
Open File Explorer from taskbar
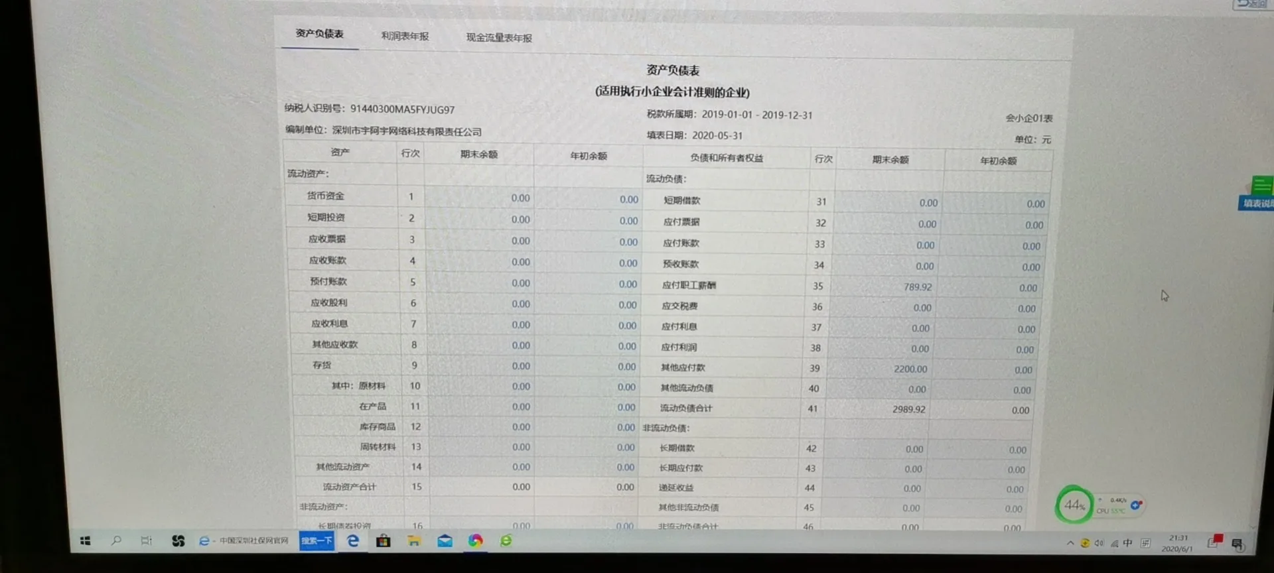(x=414, y=541)
